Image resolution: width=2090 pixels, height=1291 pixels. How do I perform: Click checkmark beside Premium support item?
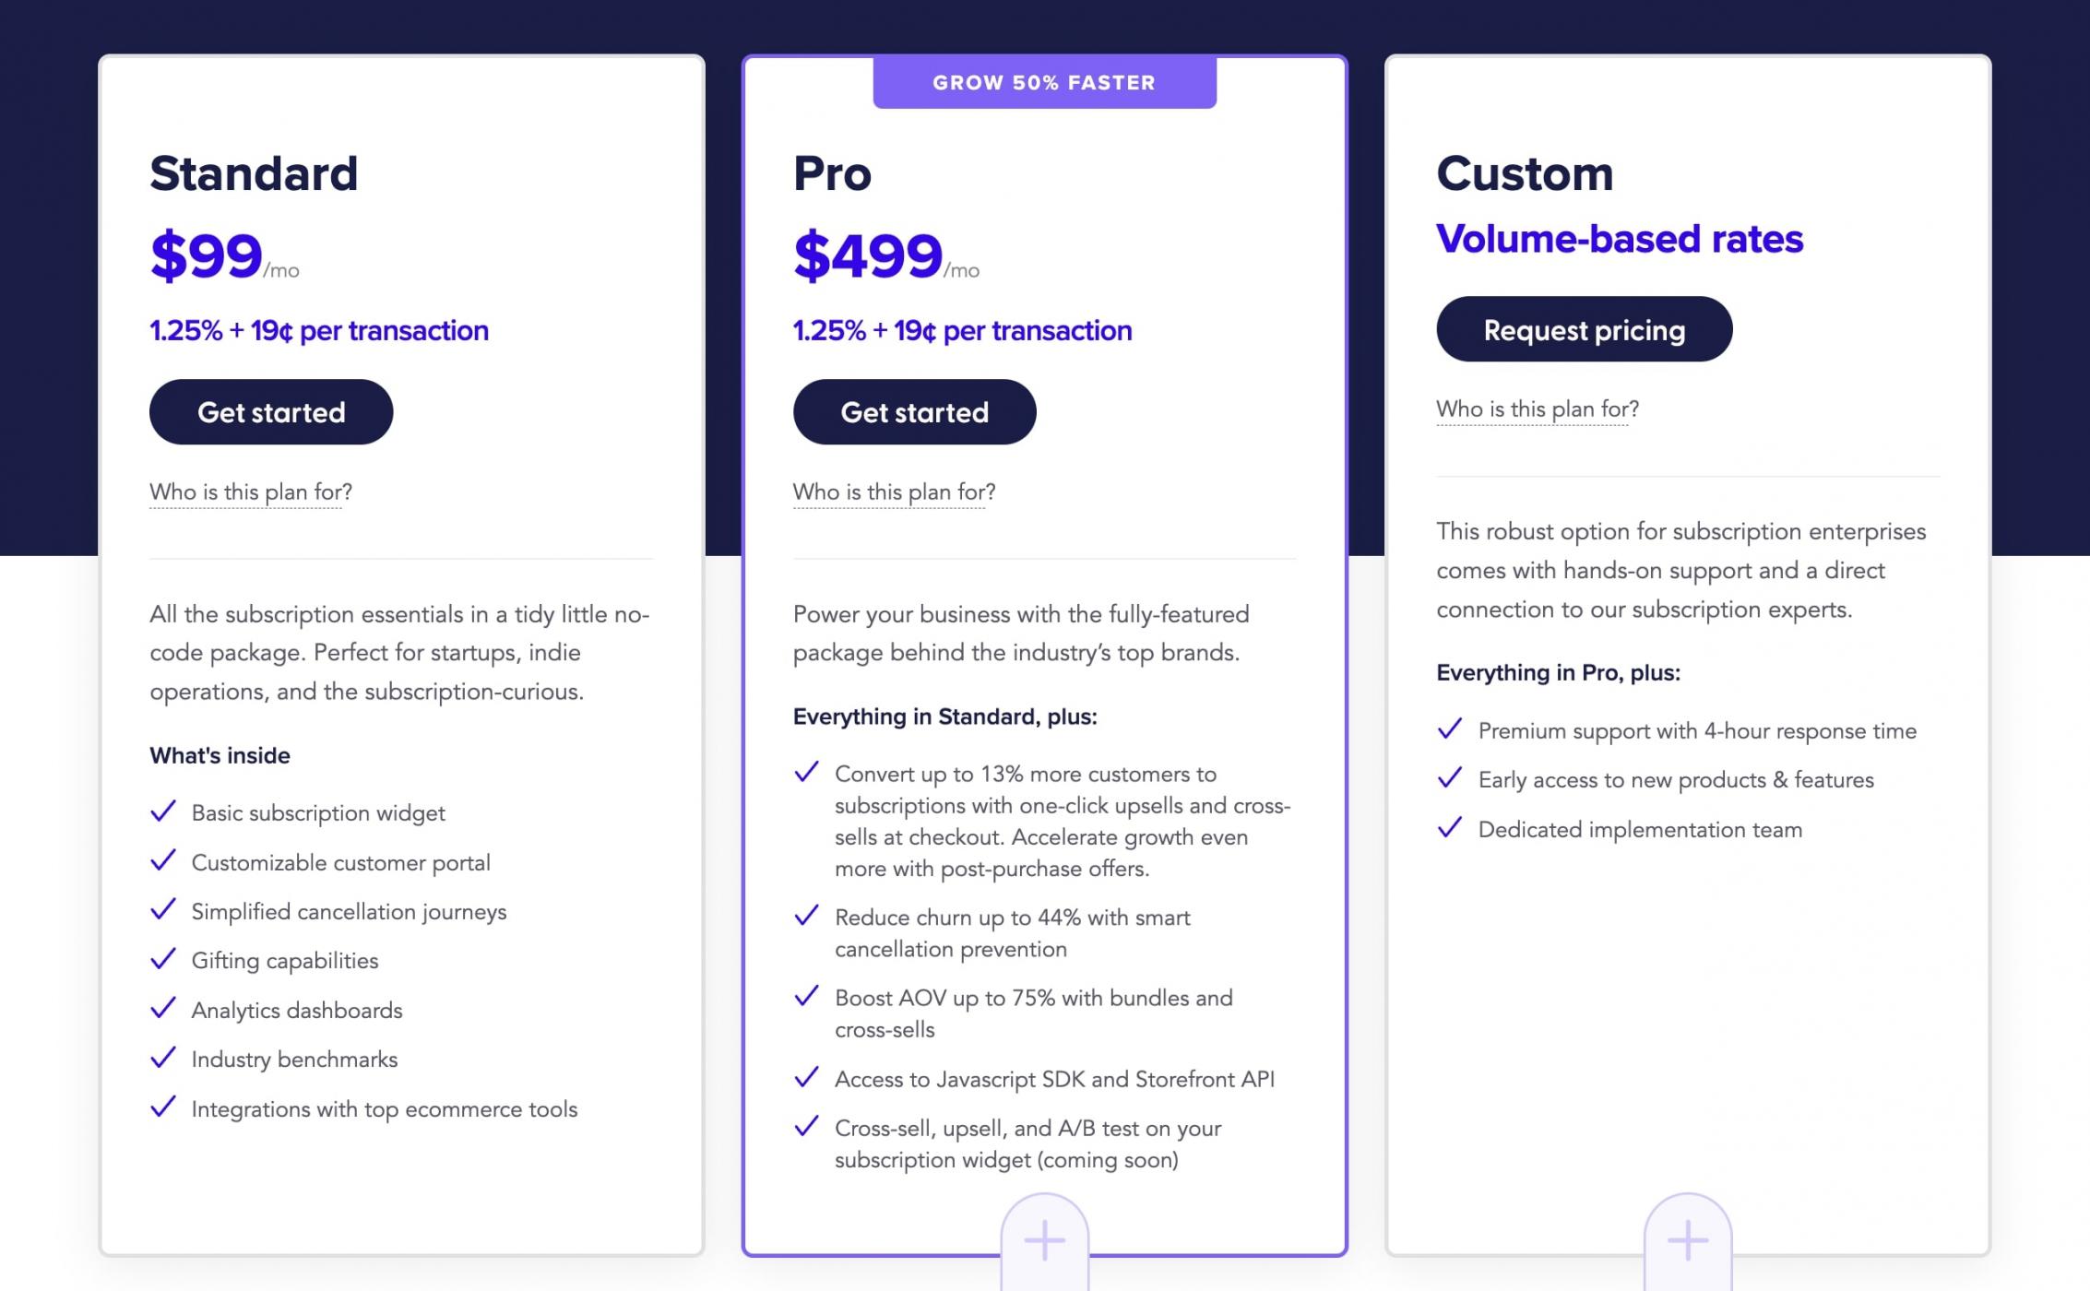click(x=1450, y=729)
